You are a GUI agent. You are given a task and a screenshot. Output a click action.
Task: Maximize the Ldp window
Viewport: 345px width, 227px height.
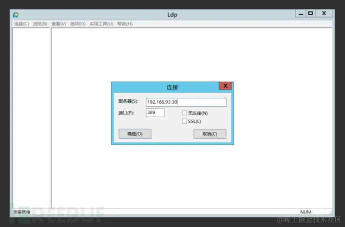310,13
